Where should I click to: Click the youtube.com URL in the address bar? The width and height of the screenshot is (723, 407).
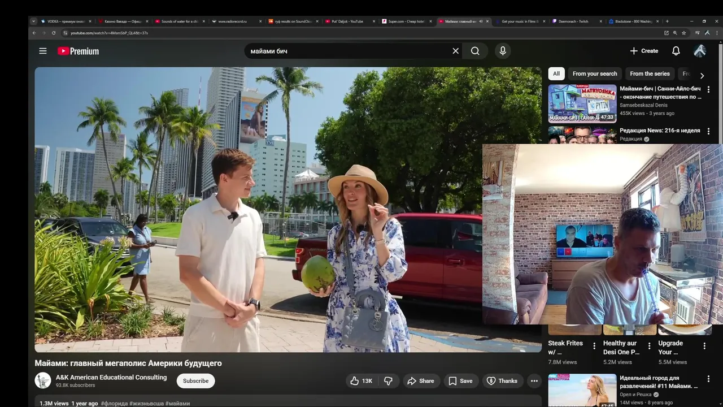[x=109, y=33]
